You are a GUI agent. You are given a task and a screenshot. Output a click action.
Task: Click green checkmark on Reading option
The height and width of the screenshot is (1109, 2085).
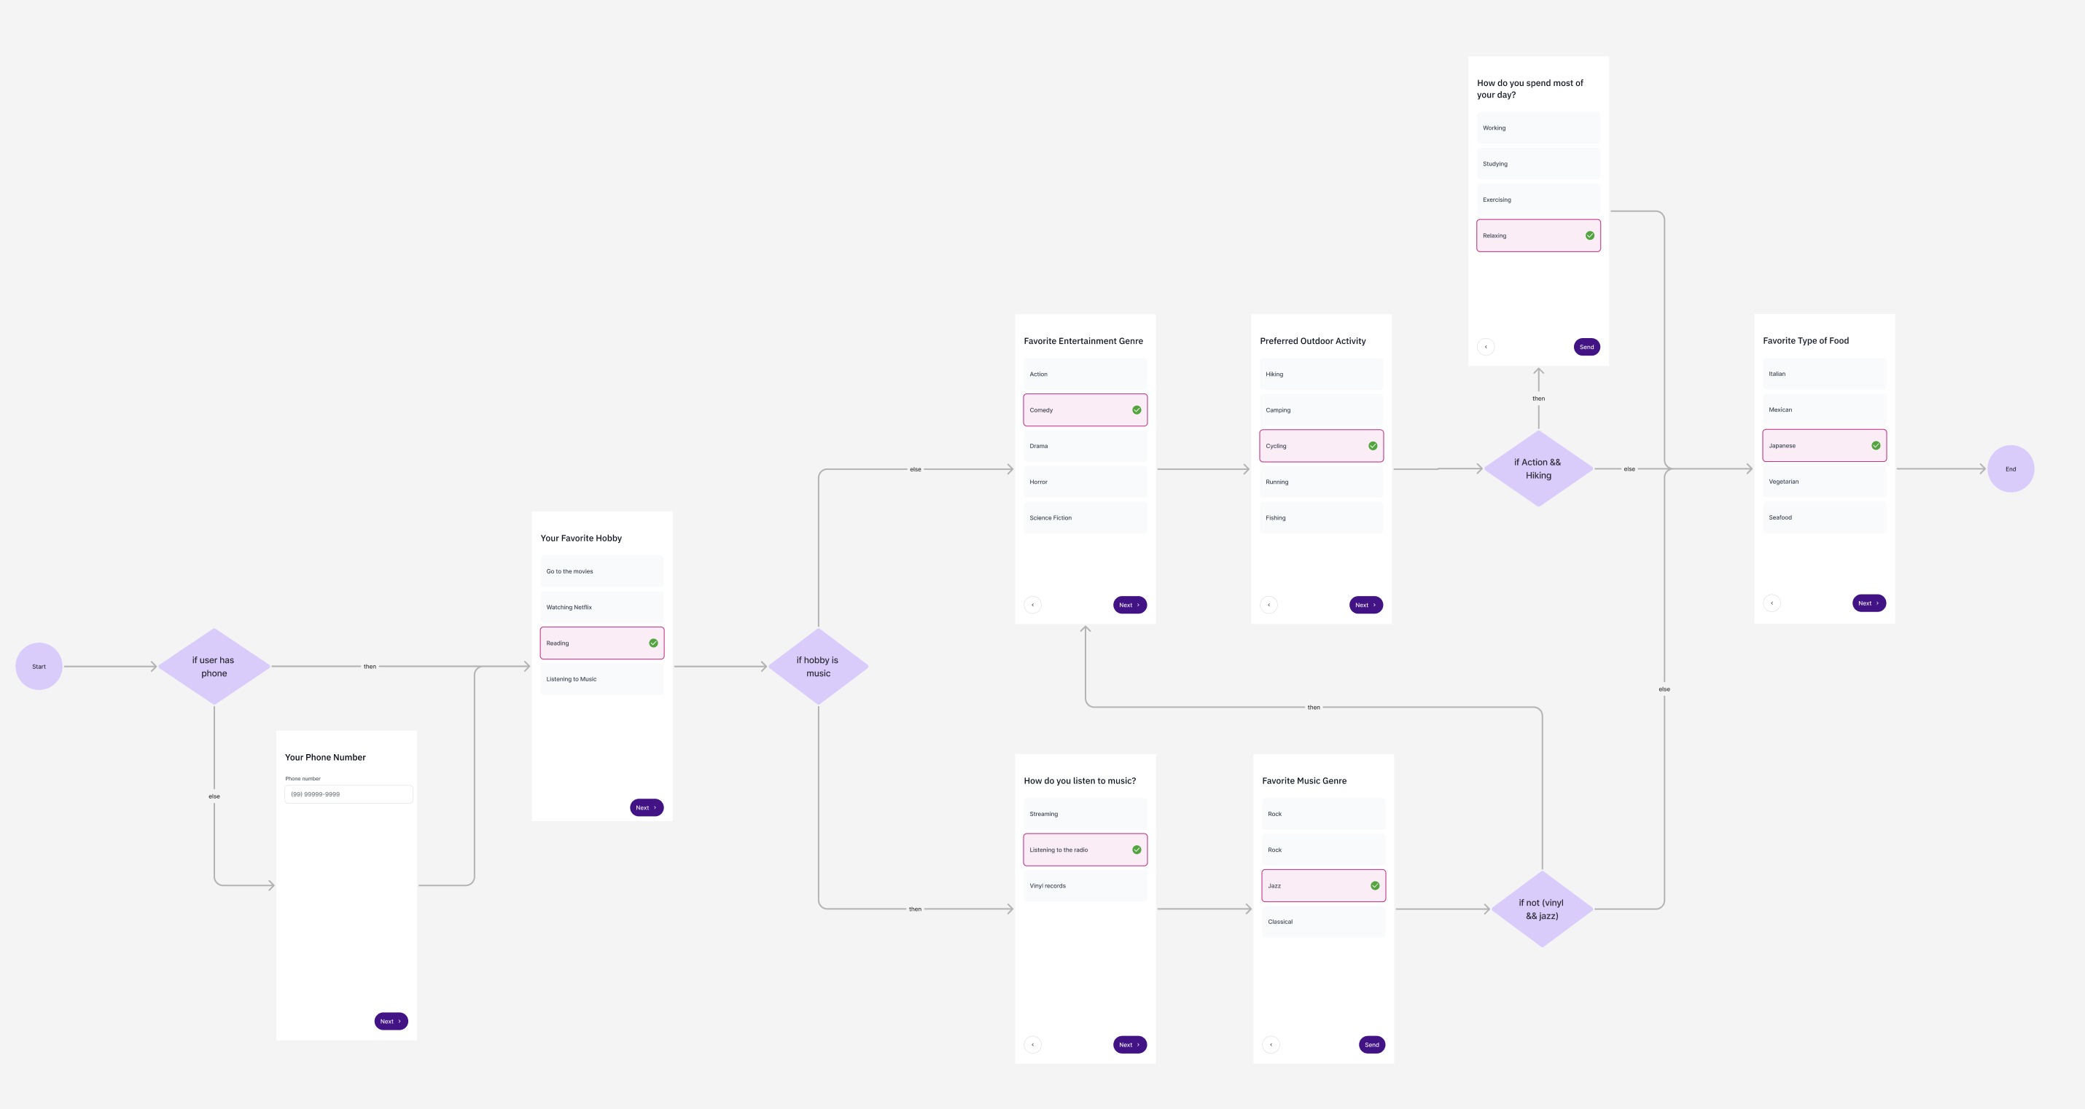[x=653, y=643]
